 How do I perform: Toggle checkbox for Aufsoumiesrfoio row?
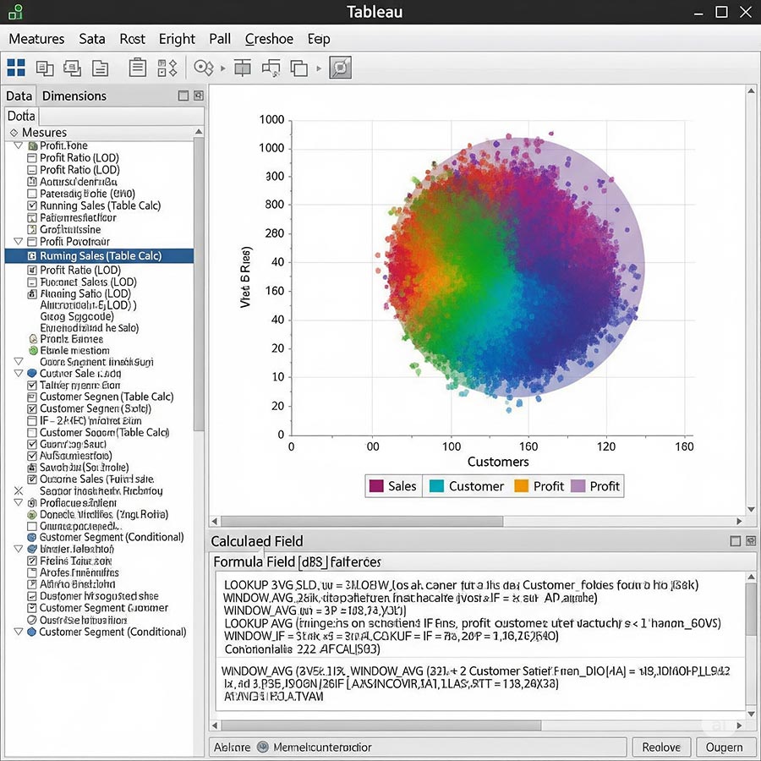coord(32,456)
